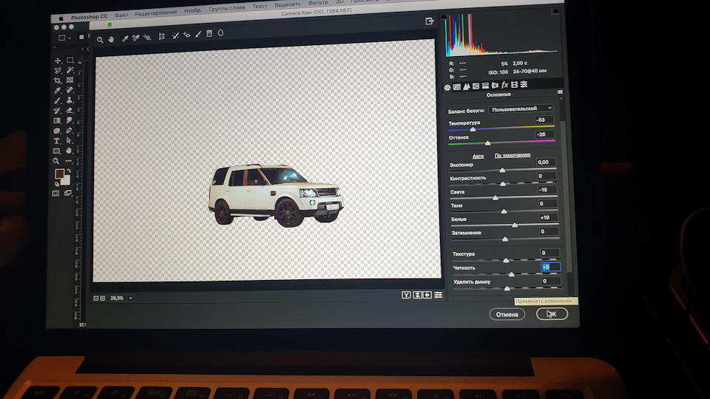Swap before and after settings
Image resolution: width=710 pixels, height=399 pixels.
[x=417, y=295]
